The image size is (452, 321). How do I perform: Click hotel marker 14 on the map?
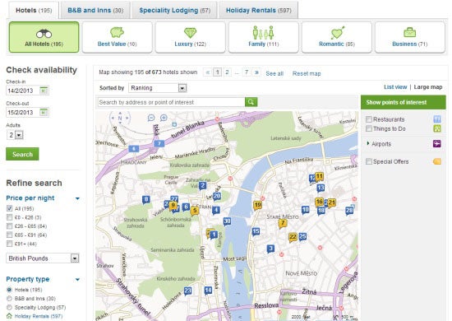[208, 290]
